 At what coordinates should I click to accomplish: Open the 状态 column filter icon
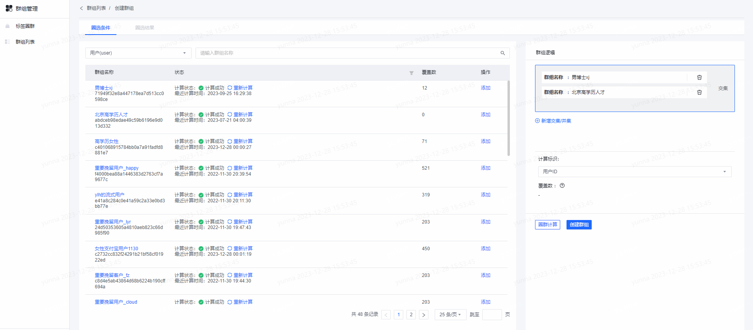(411, 73)
